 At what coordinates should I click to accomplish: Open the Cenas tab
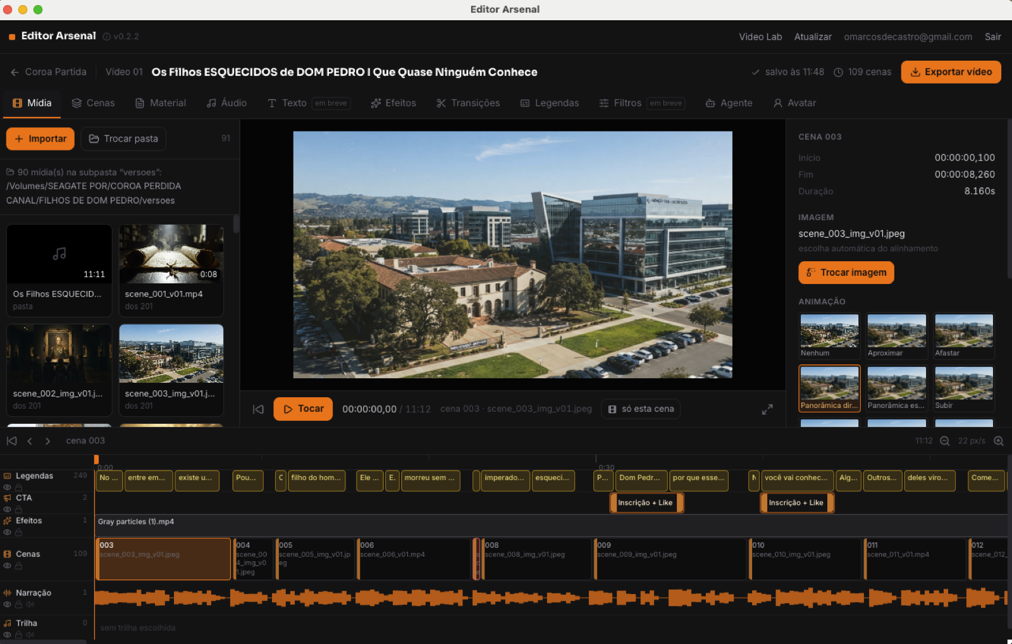click(93, 103)
